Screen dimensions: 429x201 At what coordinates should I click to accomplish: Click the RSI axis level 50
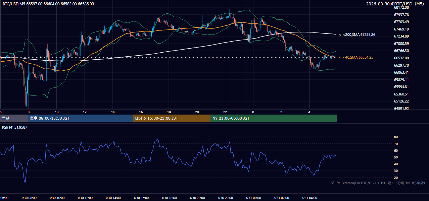(396, 157)
